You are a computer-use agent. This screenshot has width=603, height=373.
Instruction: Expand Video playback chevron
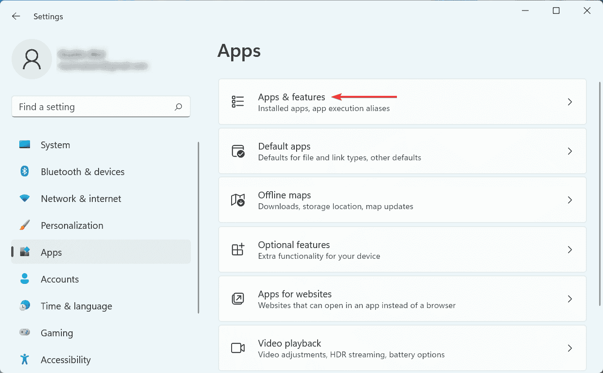[570, 348]
